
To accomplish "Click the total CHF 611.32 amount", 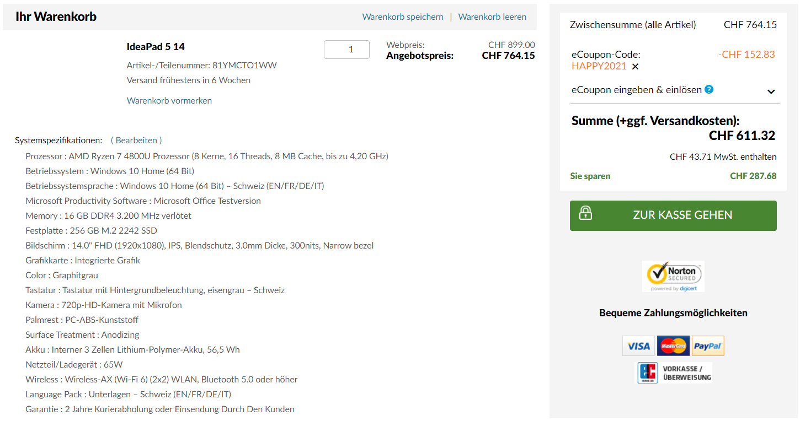I will [x=742, y=136].
